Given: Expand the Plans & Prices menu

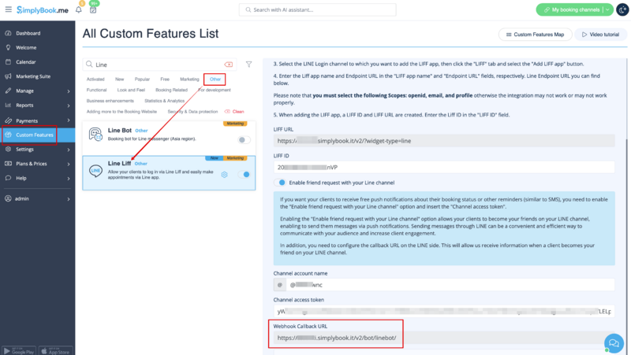Looking at the screenshot, I should tap(37, 164).
